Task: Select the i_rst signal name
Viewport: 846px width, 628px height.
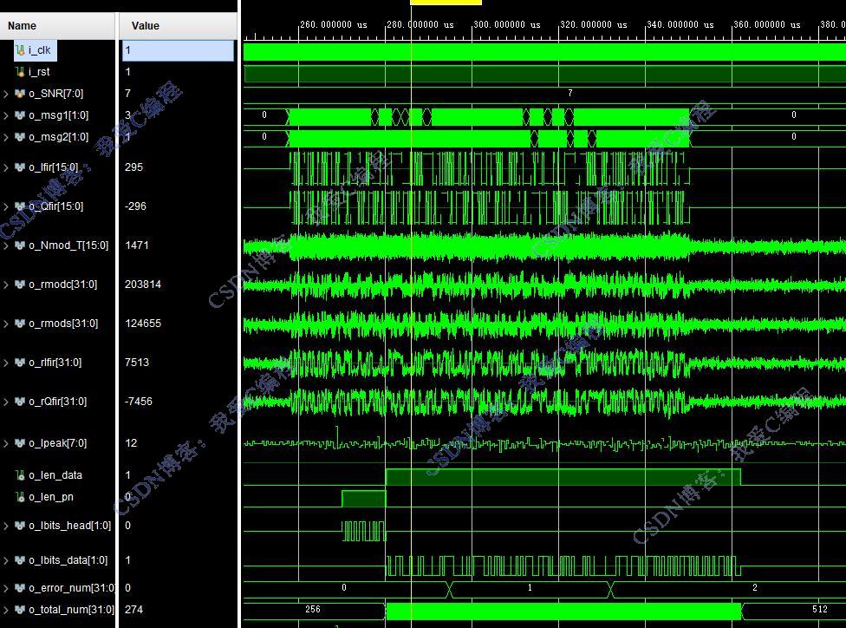Action: point(39,72)
